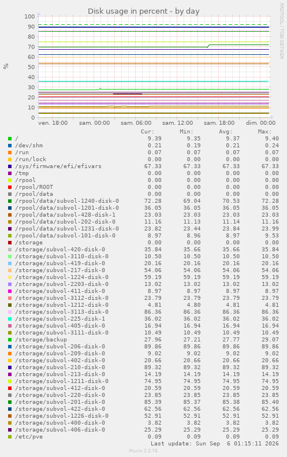Click the step in the green 70% line
This screenshot has width=287, height=457.
208,46
